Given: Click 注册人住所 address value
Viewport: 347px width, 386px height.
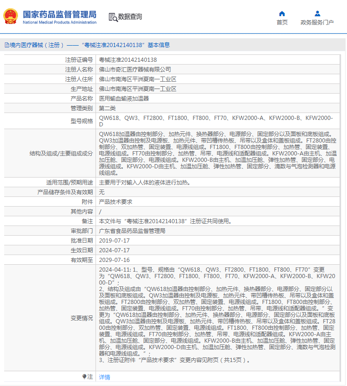Looking at the screenshot, I should (138, 79).
